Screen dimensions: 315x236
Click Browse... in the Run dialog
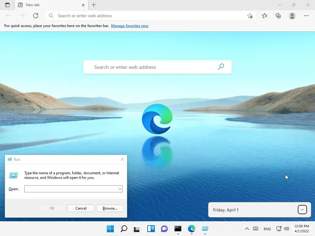tap(110, 208)
